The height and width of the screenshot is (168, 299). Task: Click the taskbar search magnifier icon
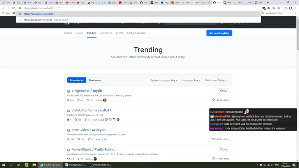11,165
